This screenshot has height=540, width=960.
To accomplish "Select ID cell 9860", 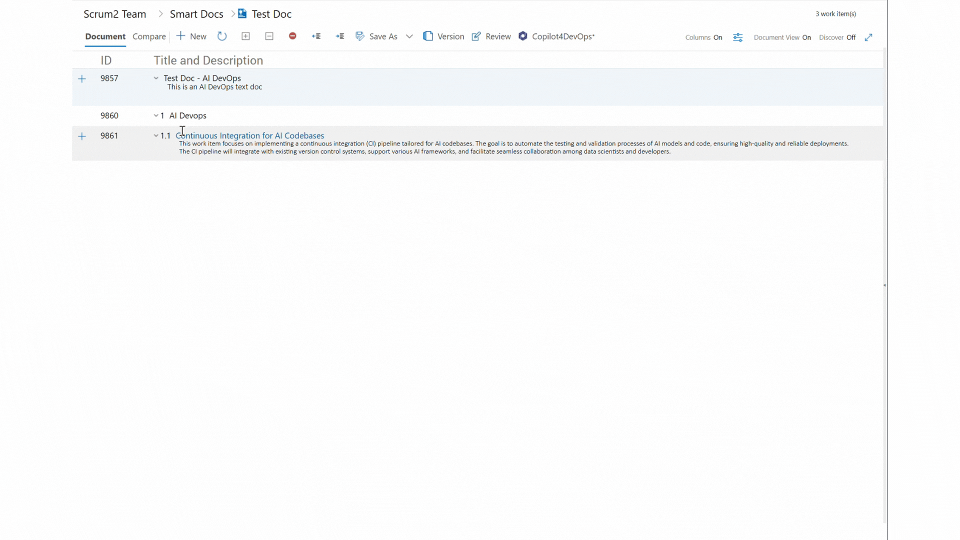I will pyautogui.click(x=109, y=115).
